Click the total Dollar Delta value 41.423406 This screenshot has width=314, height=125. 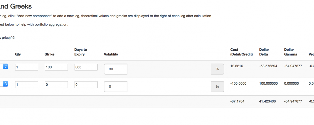[x=268, y=101]
